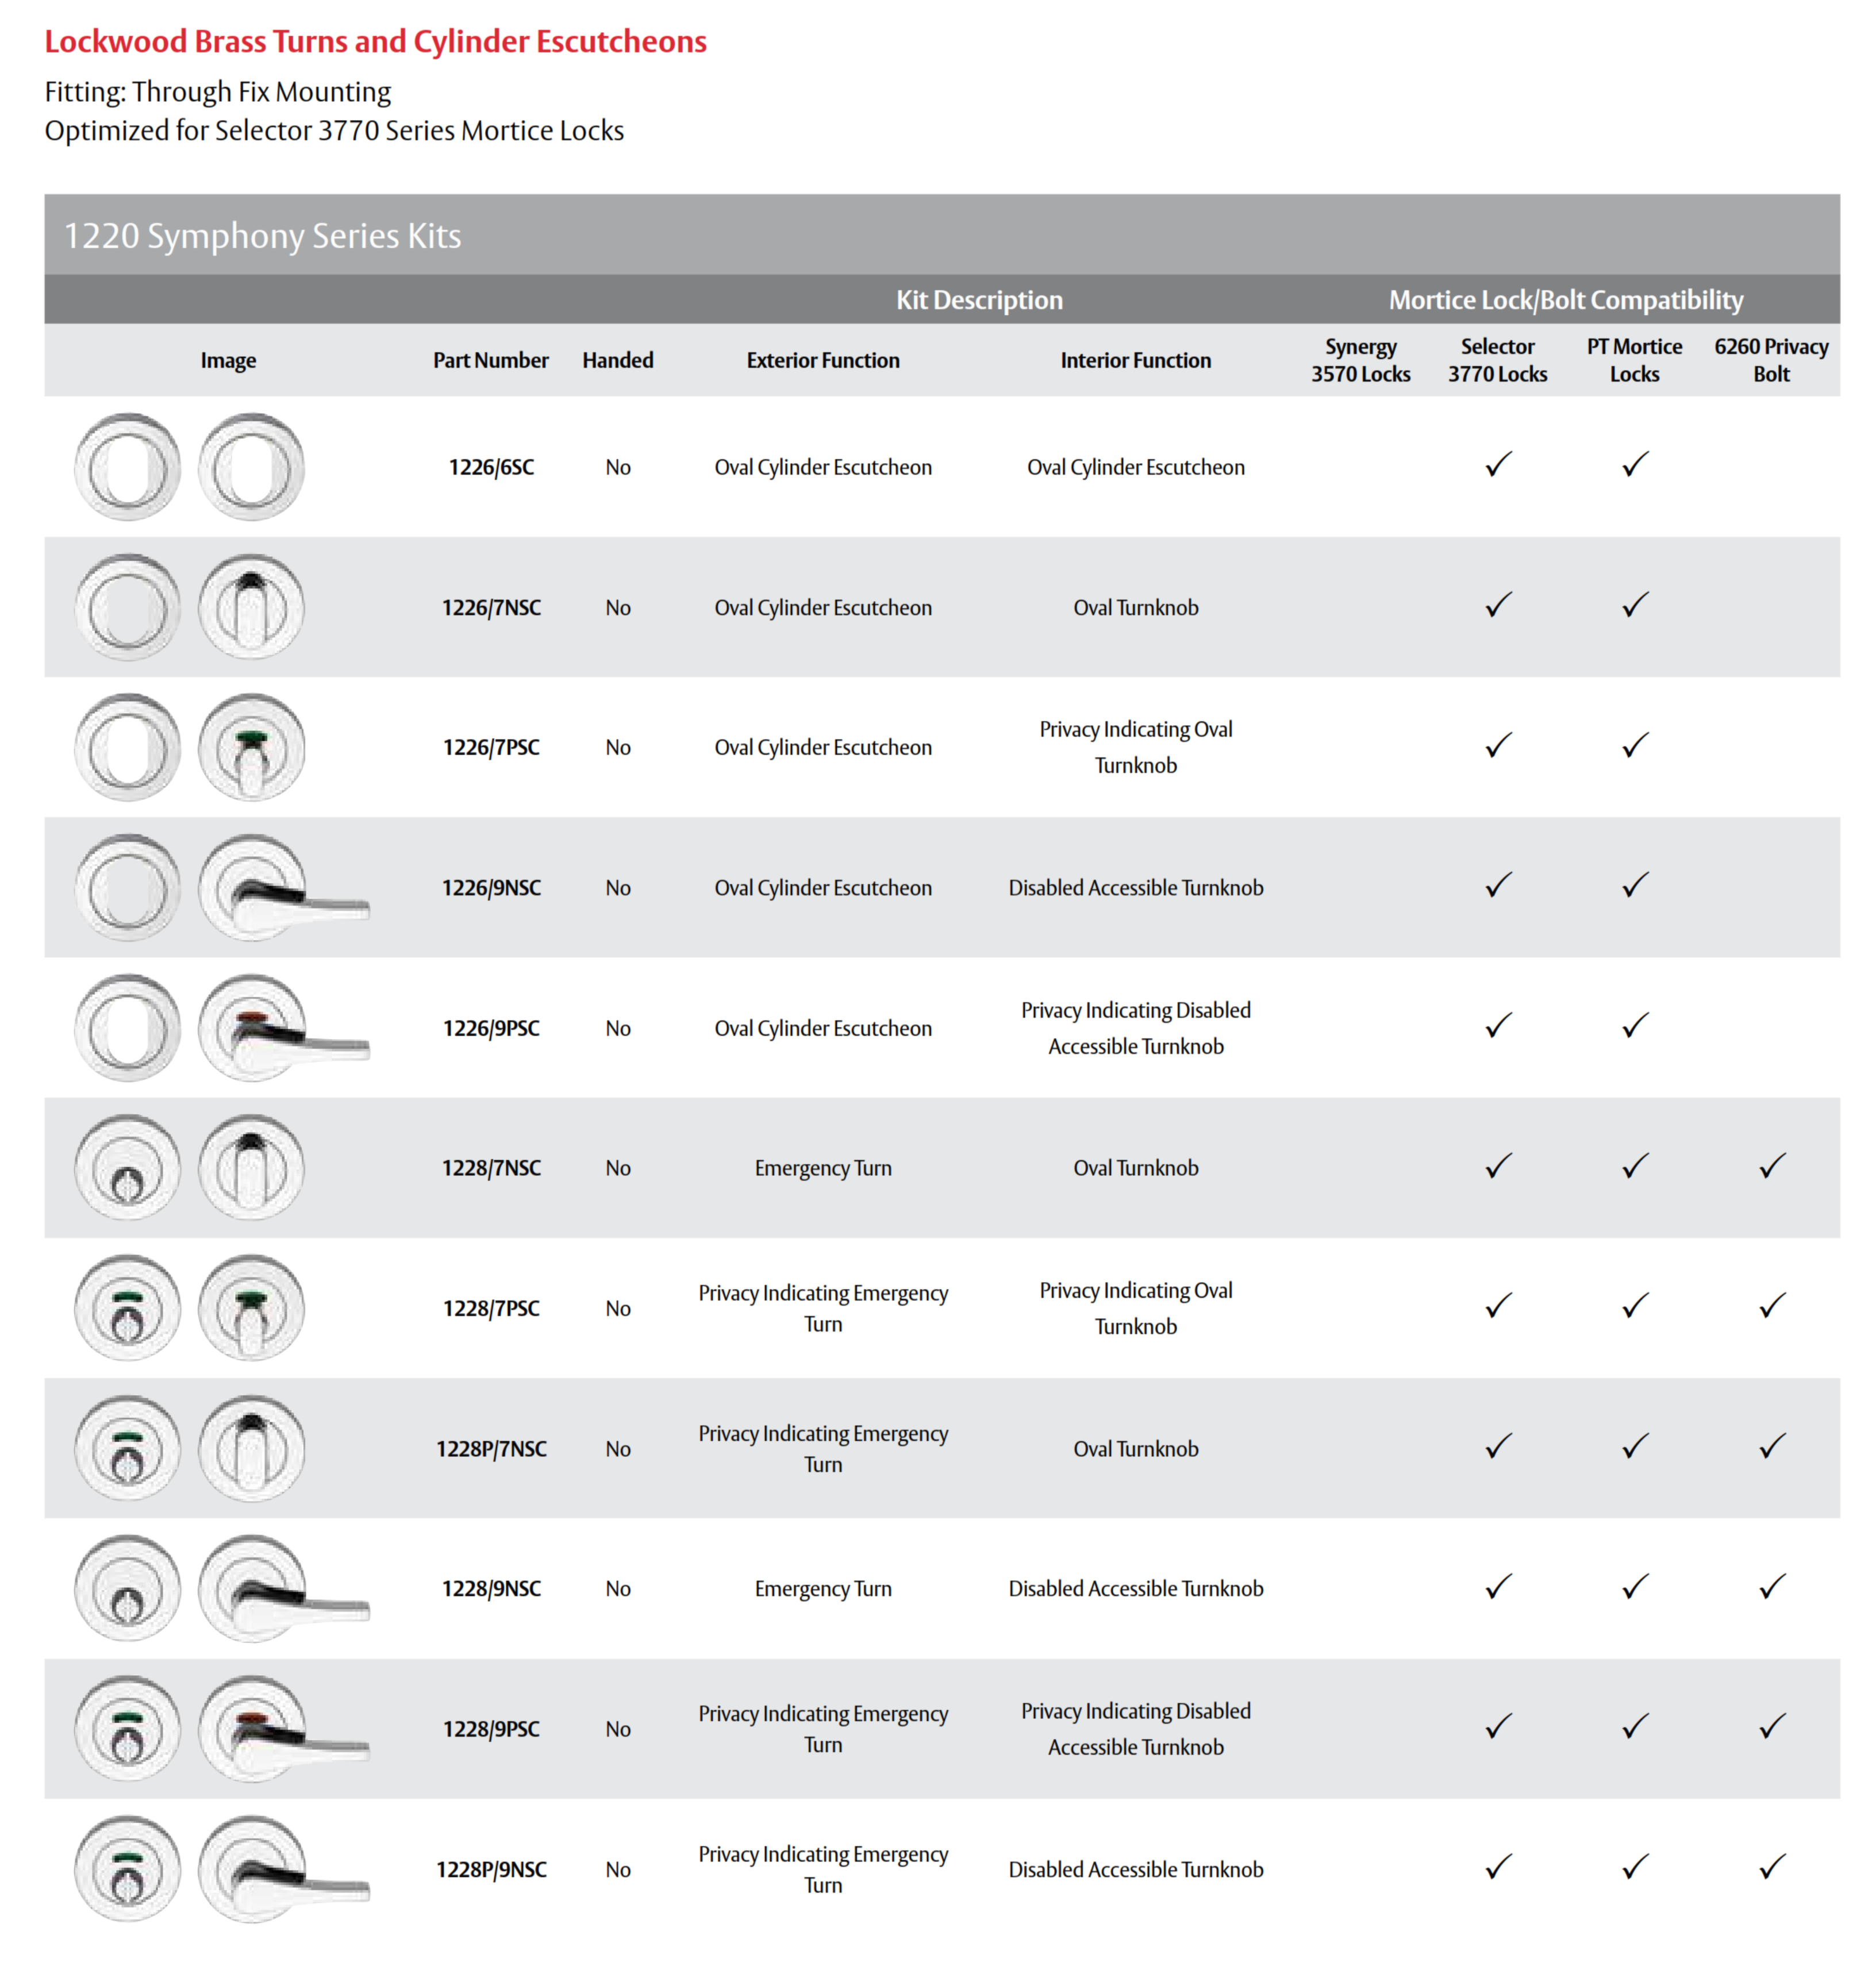The image size is (1876, 1970).
Task: Click the 1226/7NSC oval turnknob image
Action: 251,607
